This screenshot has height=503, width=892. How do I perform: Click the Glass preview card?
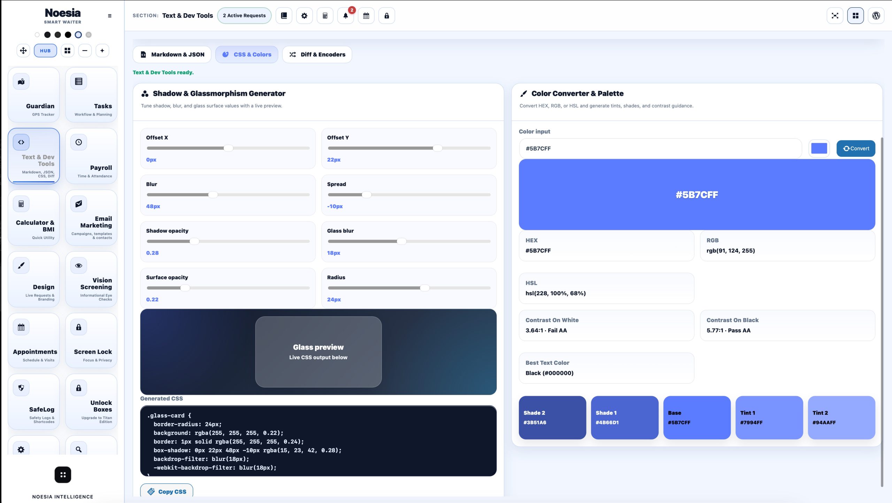tap(318, 352)
